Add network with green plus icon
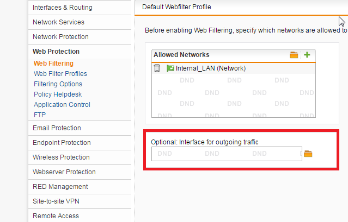 (x=307, y=55)
